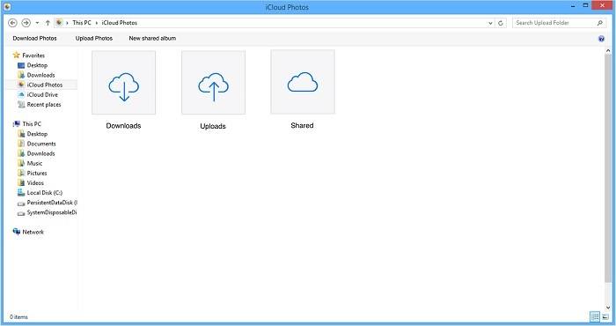Click the Favorites star icon
Screen dimensions: 616x326
click(16, 55)
